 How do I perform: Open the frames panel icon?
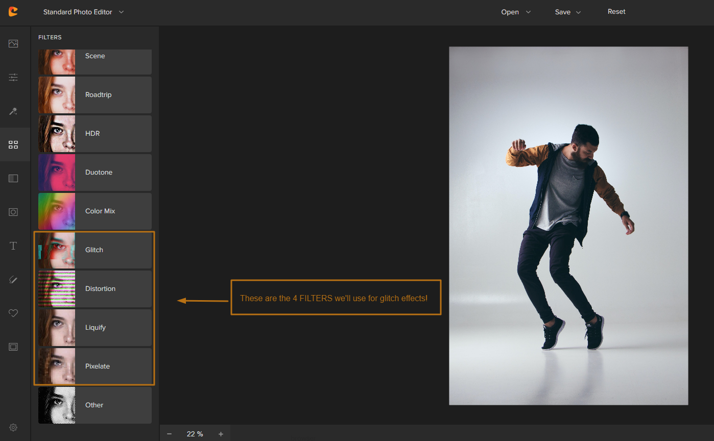tap(13, 347)
